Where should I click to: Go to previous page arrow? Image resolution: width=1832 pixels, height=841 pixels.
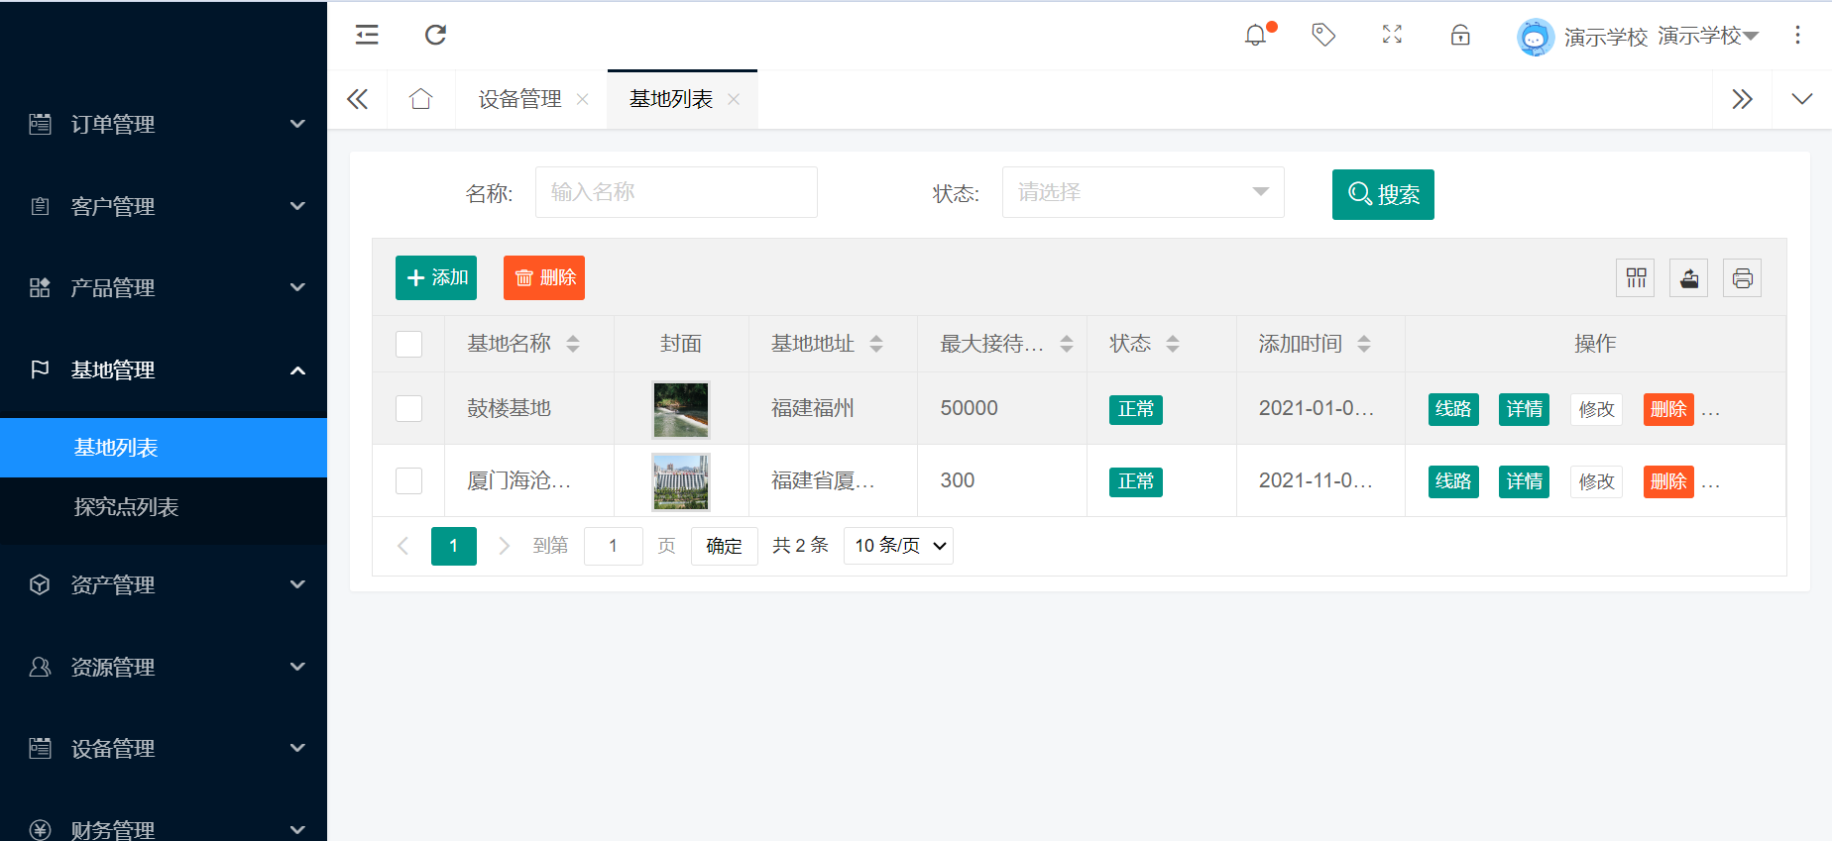click(402, 546)
